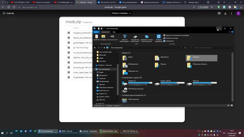Download mods.zip from Google Drive toolbar
The height and width of the screenshot is (137, 244).
pyautogui.click(x=225, y=14)
